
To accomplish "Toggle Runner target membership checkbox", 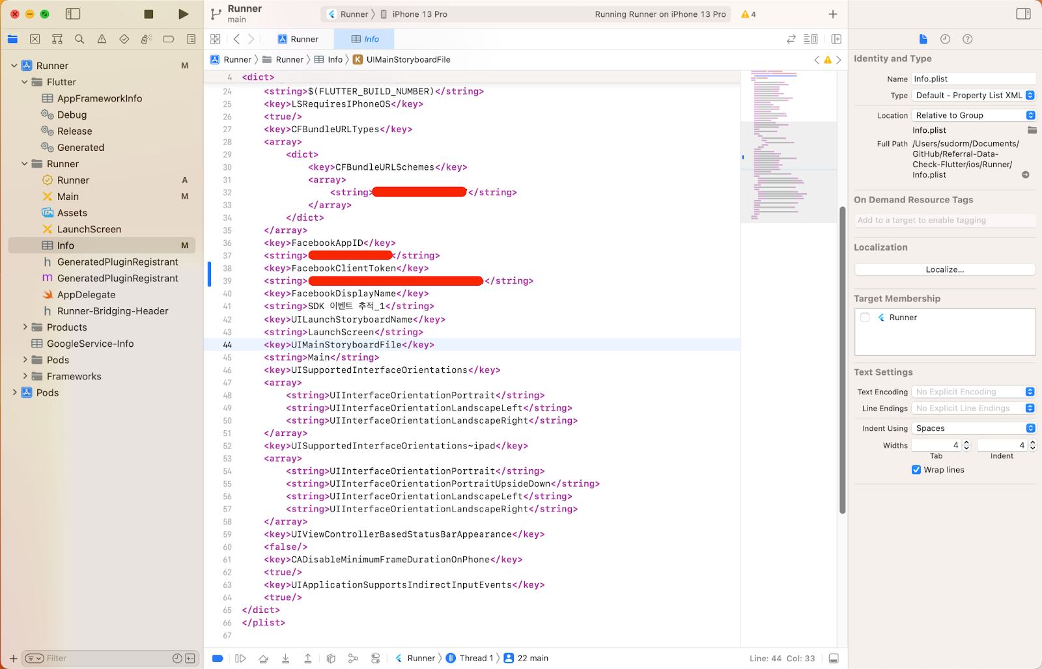I will (x=865, y=318).
